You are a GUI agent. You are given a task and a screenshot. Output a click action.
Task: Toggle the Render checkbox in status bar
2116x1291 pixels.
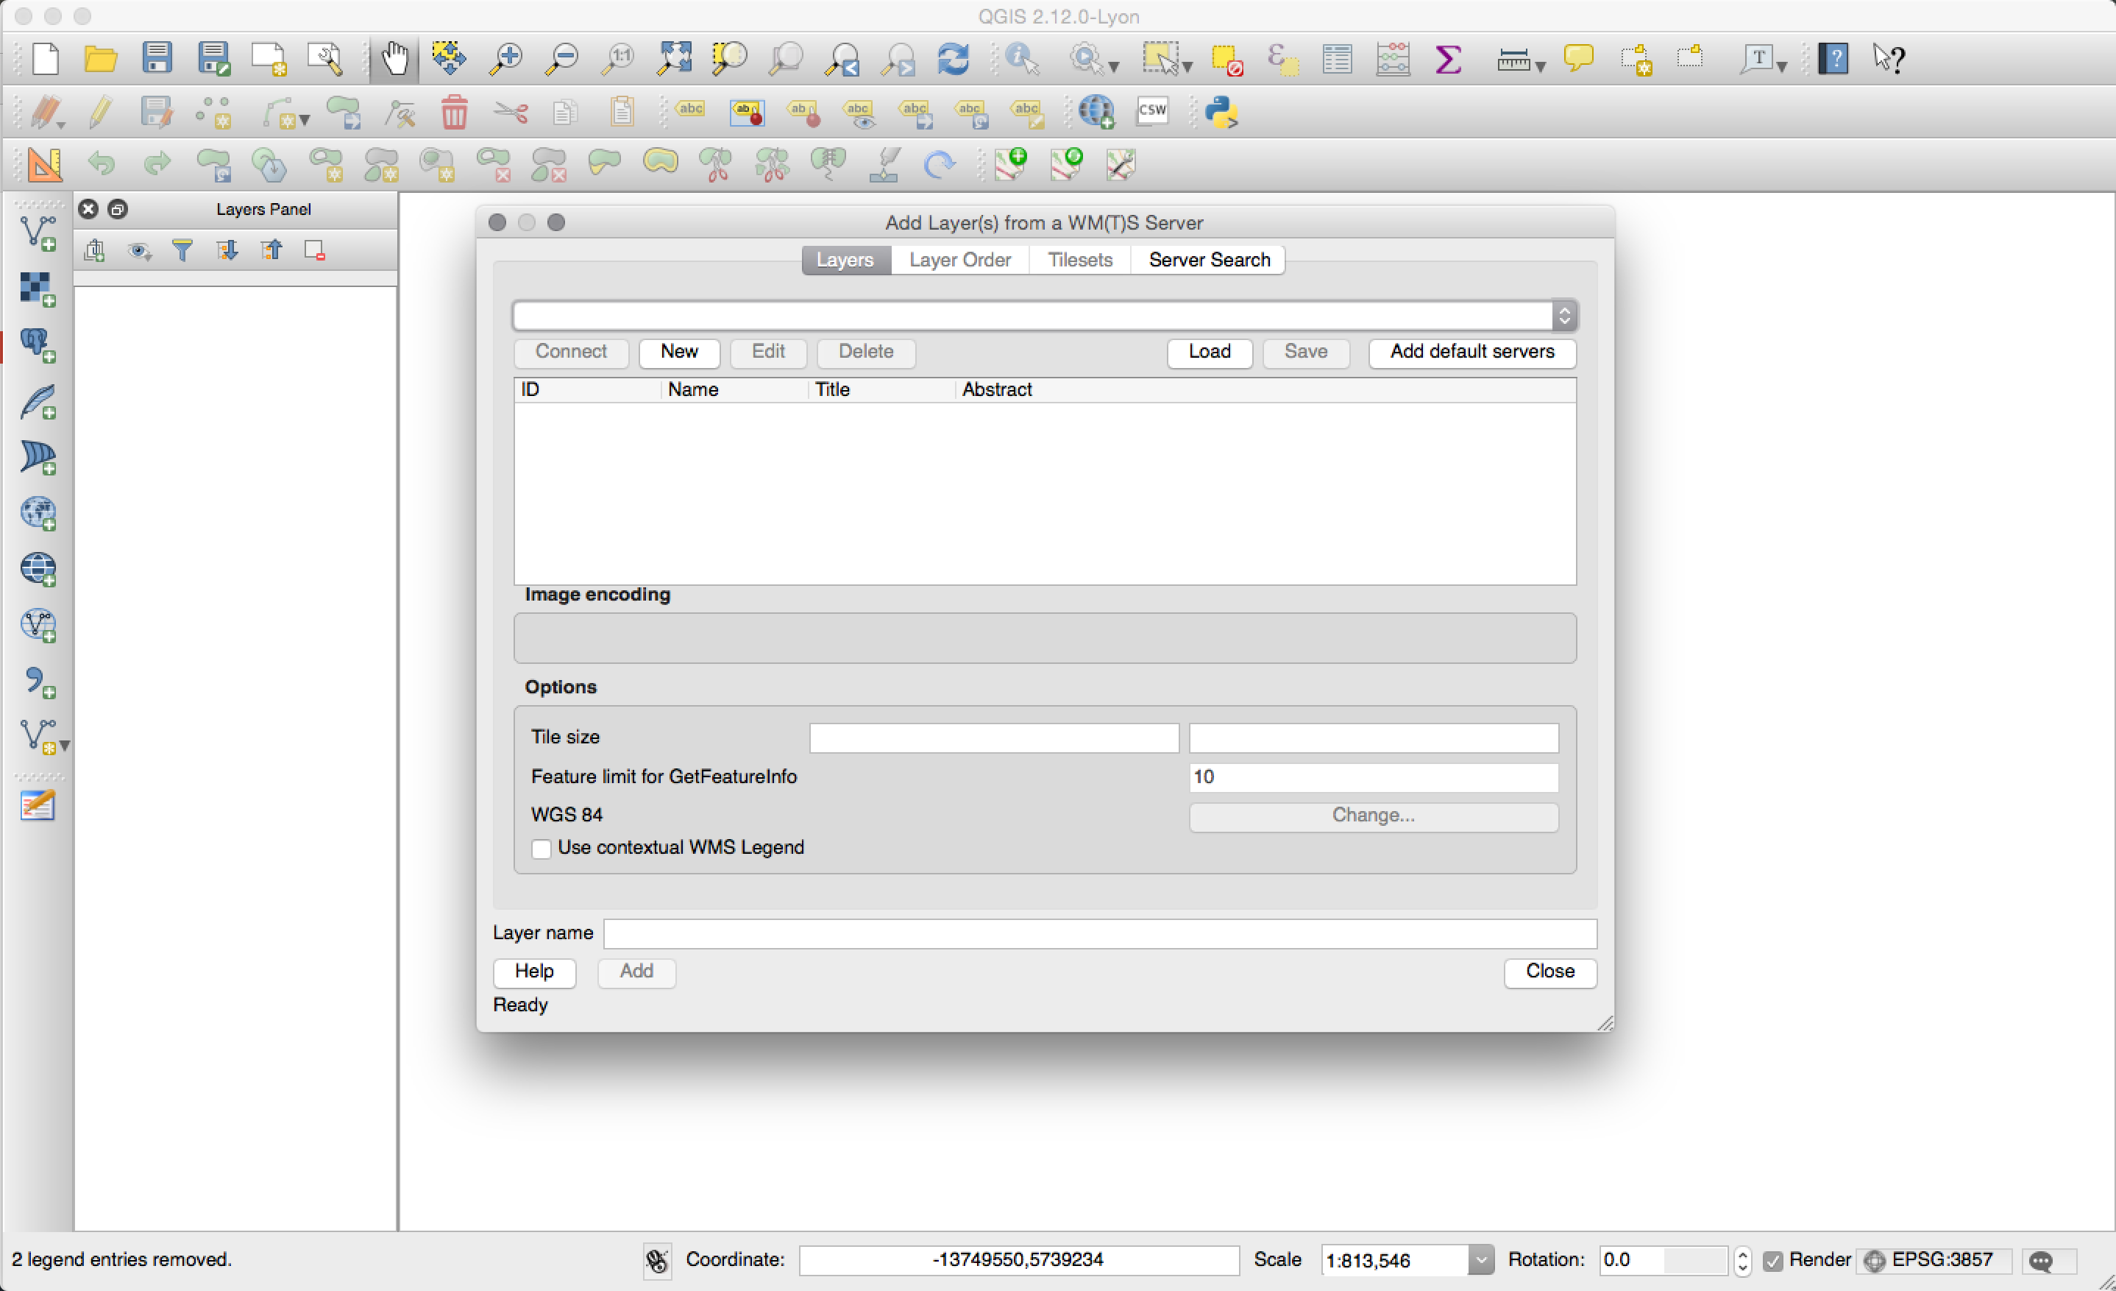[x=1772, y=1260]
